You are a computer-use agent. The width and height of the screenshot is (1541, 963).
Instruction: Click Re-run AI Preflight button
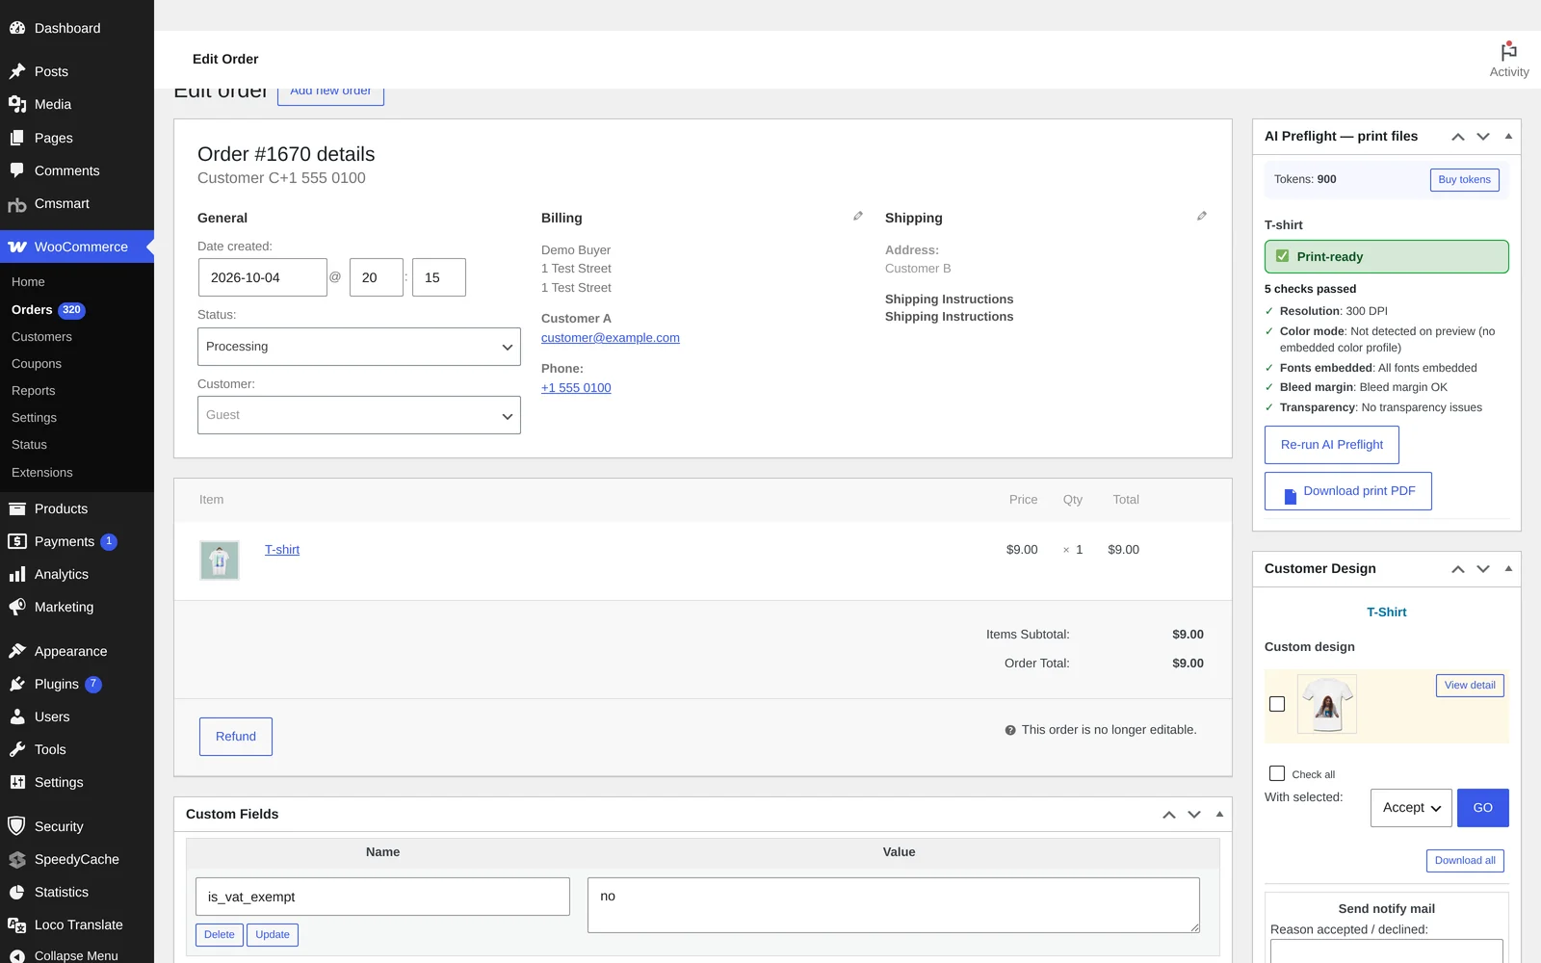pos(1332,445)
